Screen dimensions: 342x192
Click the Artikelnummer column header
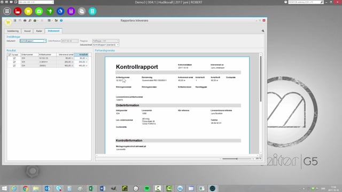(x=48, y=54)
